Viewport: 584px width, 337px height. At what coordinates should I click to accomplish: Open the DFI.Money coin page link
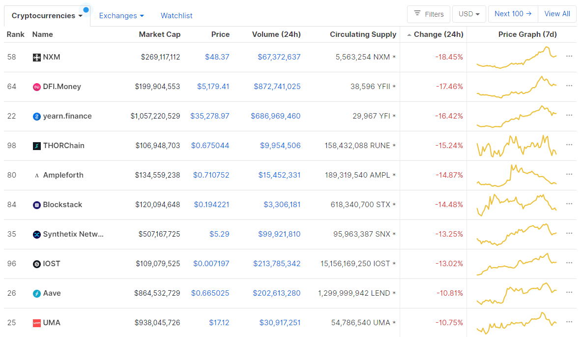[x=62, y=87]
